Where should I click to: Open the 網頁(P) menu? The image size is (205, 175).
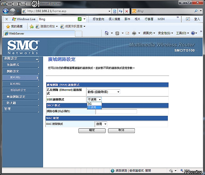[x=149, y=33]
